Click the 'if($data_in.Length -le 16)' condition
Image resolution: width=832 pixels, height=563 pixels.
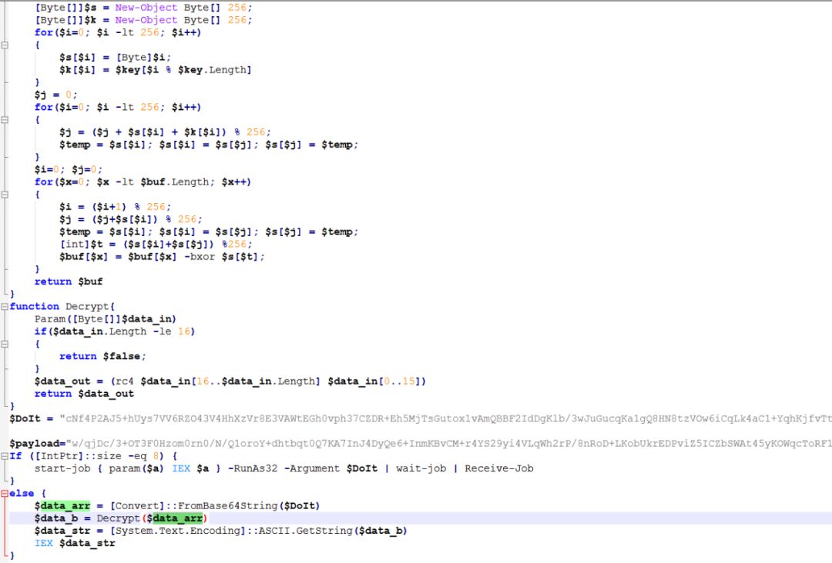[115, 331]
